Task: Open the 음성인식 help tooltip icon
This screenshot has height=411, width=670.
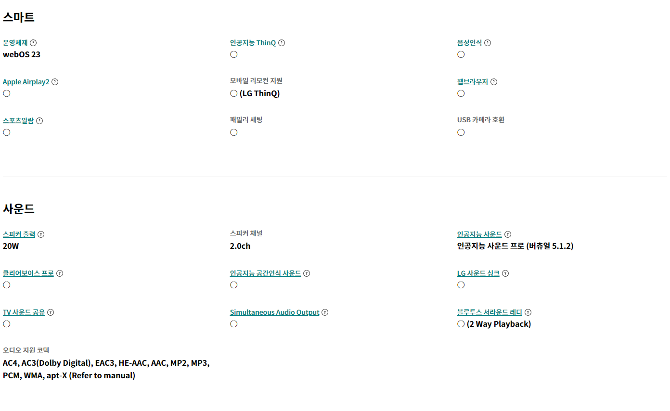Action: pos(488,43)
